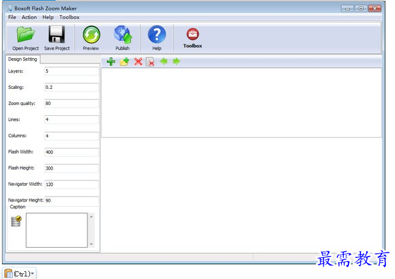Click the Flash Width field
This screenshot has height=279, width=395.
72,152
